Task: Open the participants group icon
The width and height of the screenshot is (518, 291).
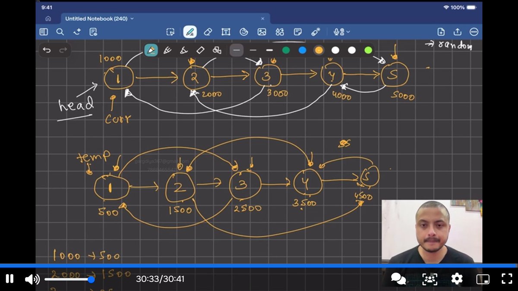Action: [x=430, y=279]
